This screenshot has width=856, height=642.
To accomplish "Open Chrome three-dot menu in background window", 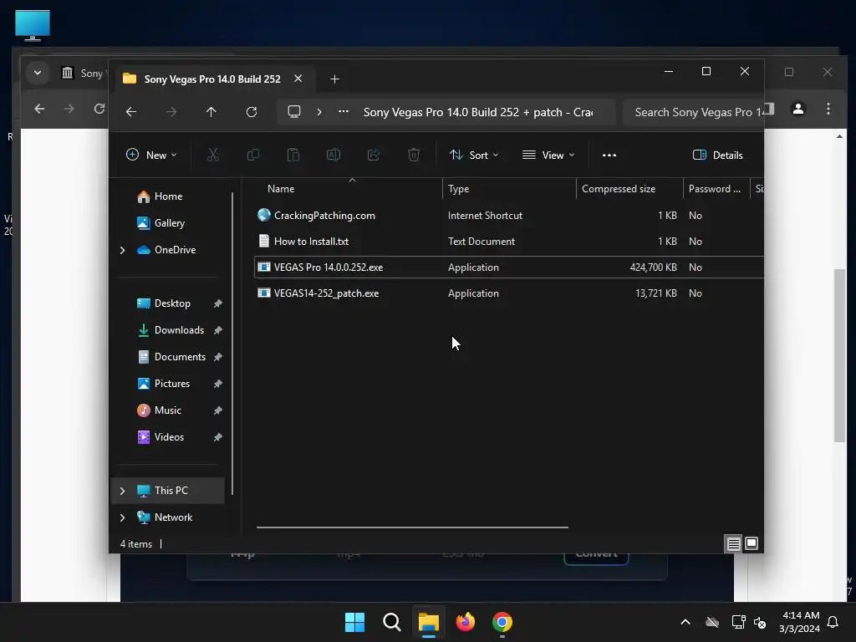I will coord(828,109).
